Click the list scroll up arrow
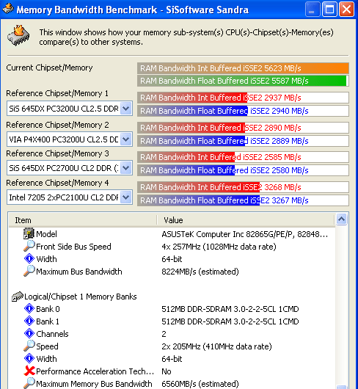Screen dimensions: 358x389 (x=342, y=219)
